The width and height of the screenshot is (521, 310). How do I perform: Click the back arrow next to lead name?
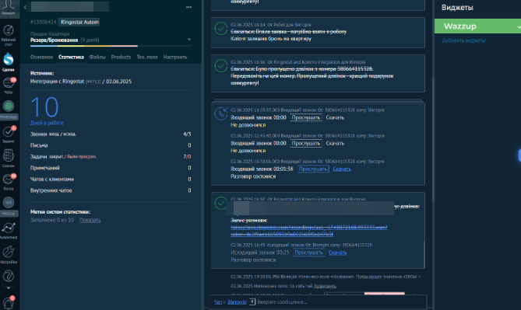click(x=25, y=7)
